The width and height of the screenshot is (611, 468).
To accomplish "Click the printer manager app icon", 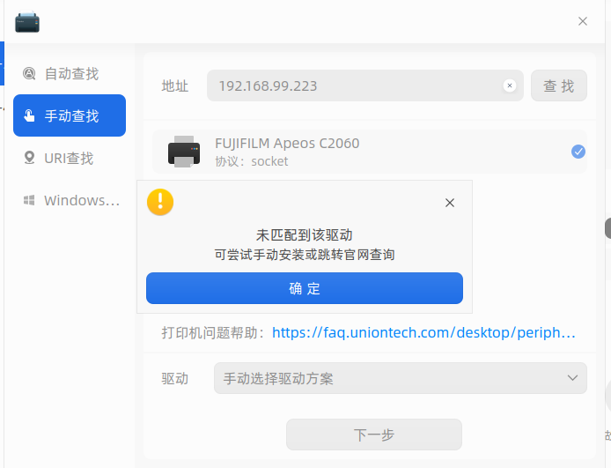I will [27, 22].
